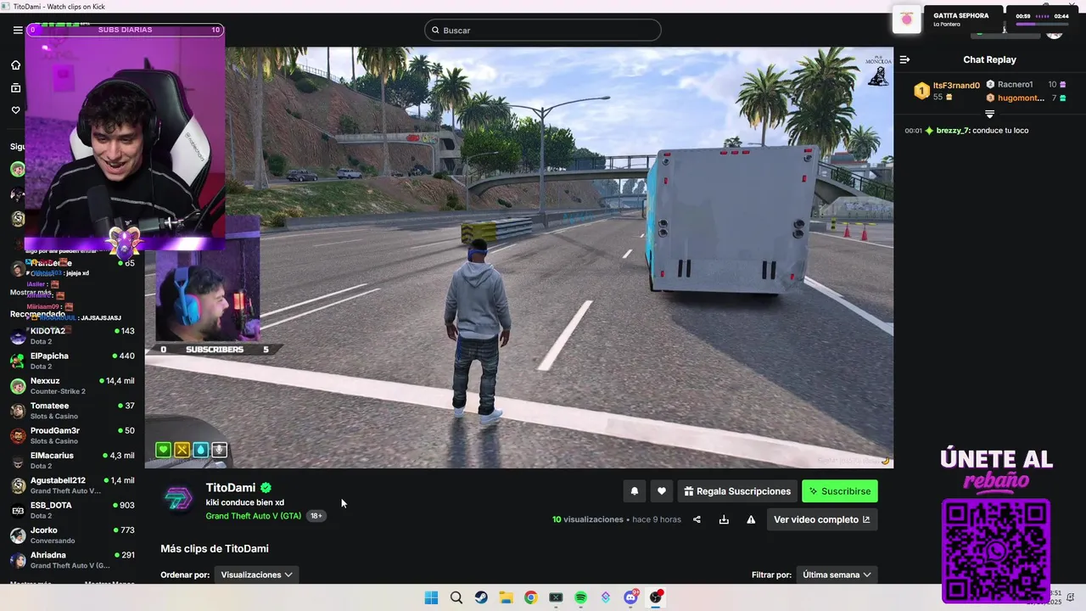Screen dimensions: 1086x611
Task: Open Jcorko channel avatar
Action: coord(18,535)
